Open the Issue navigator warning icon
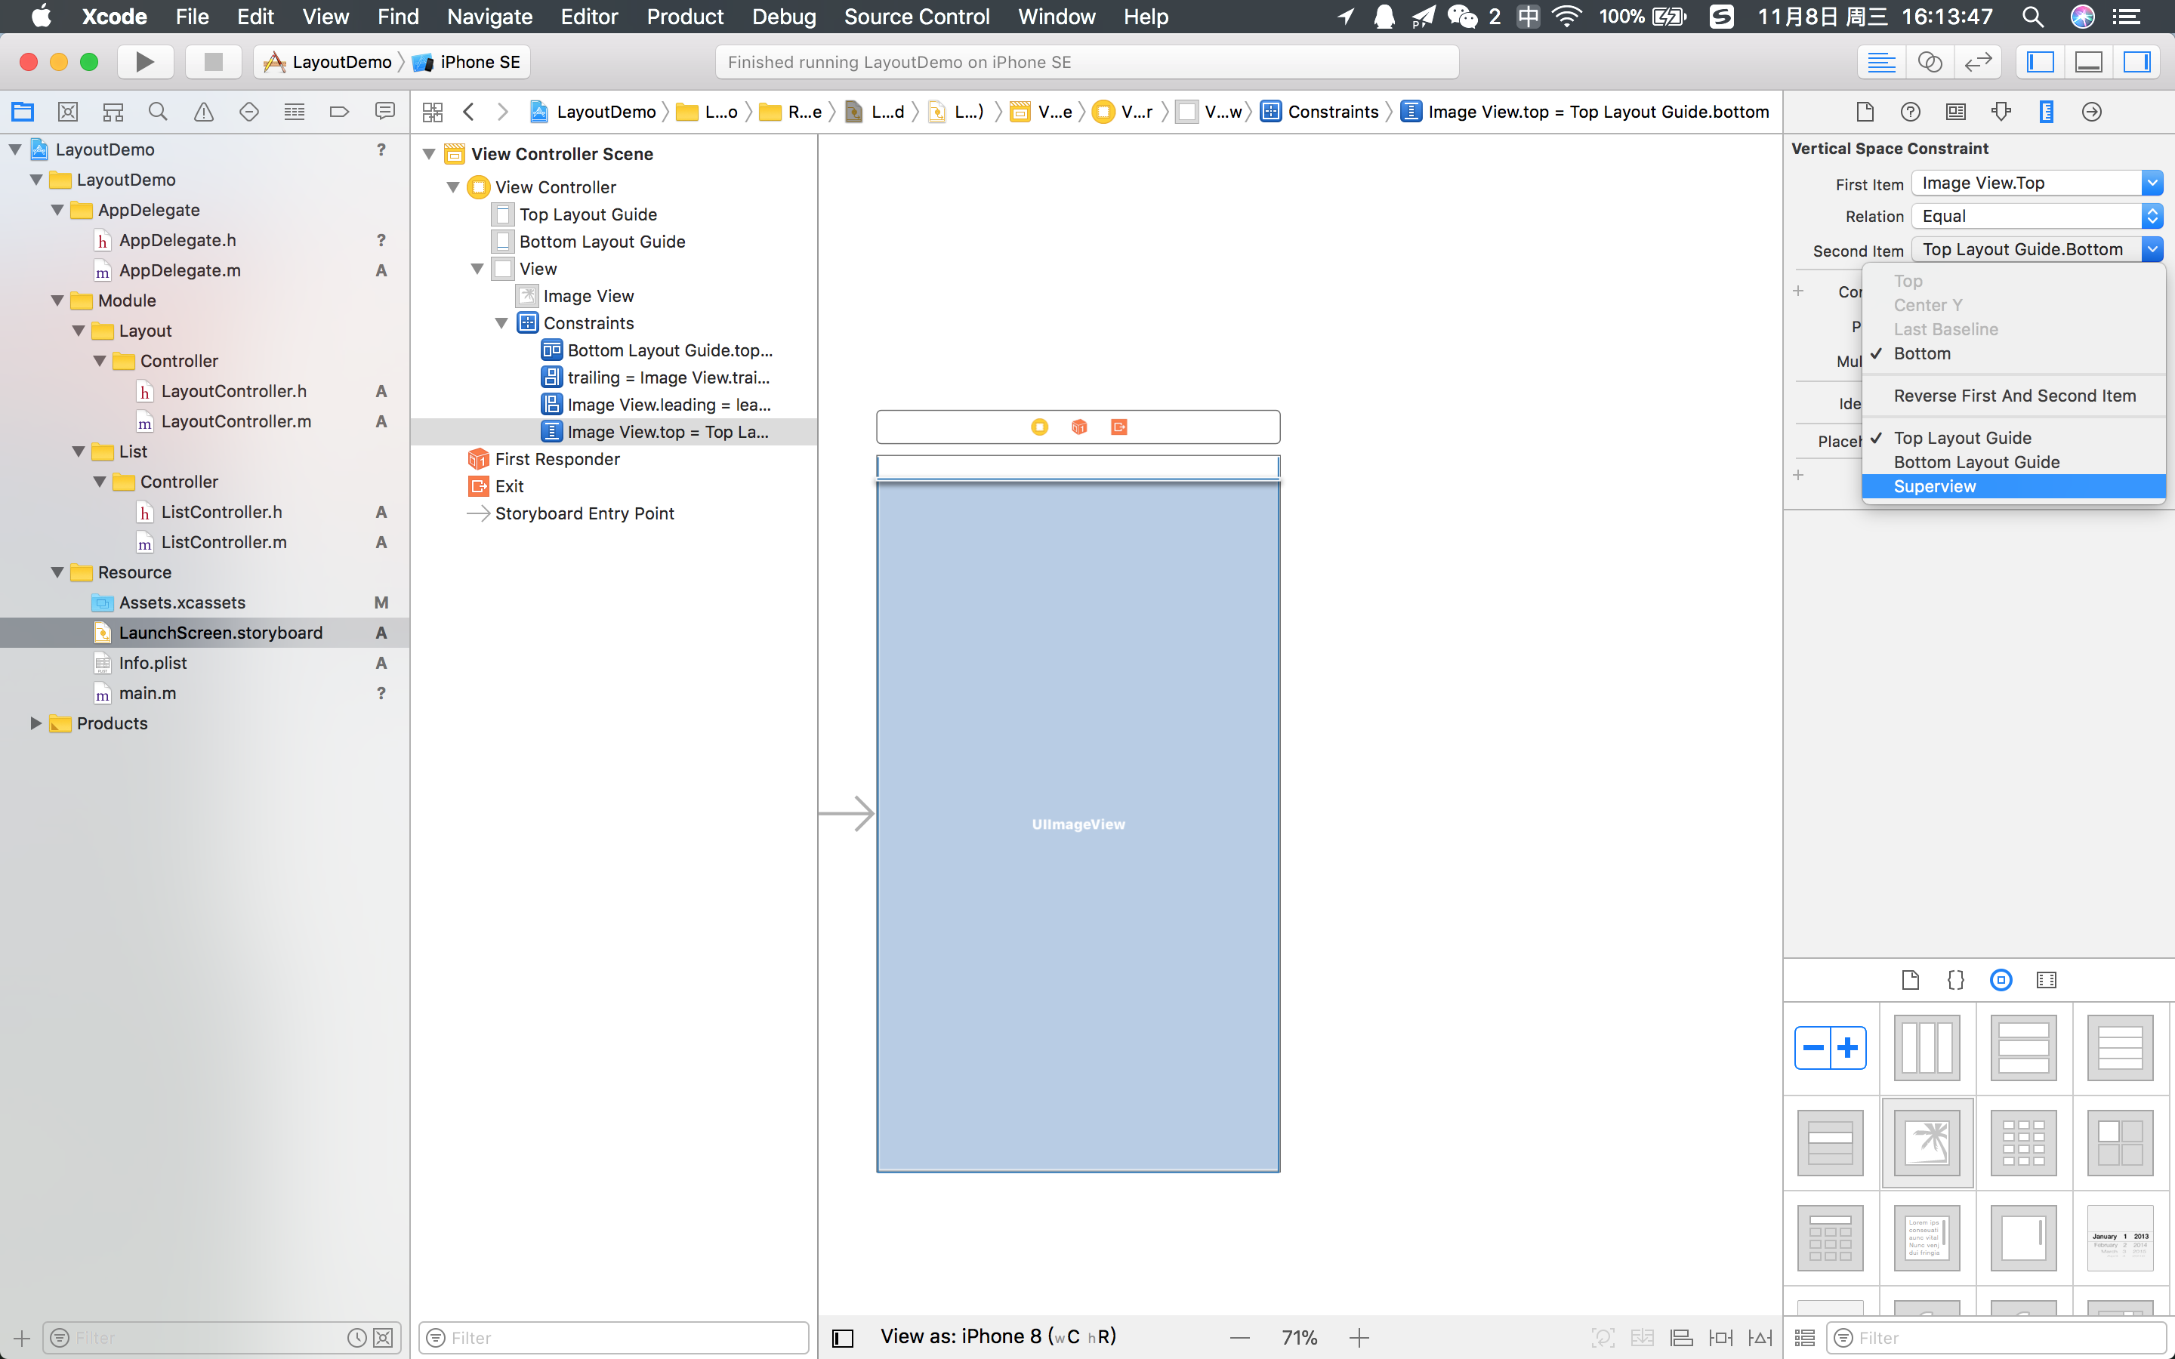 point(204,112)
